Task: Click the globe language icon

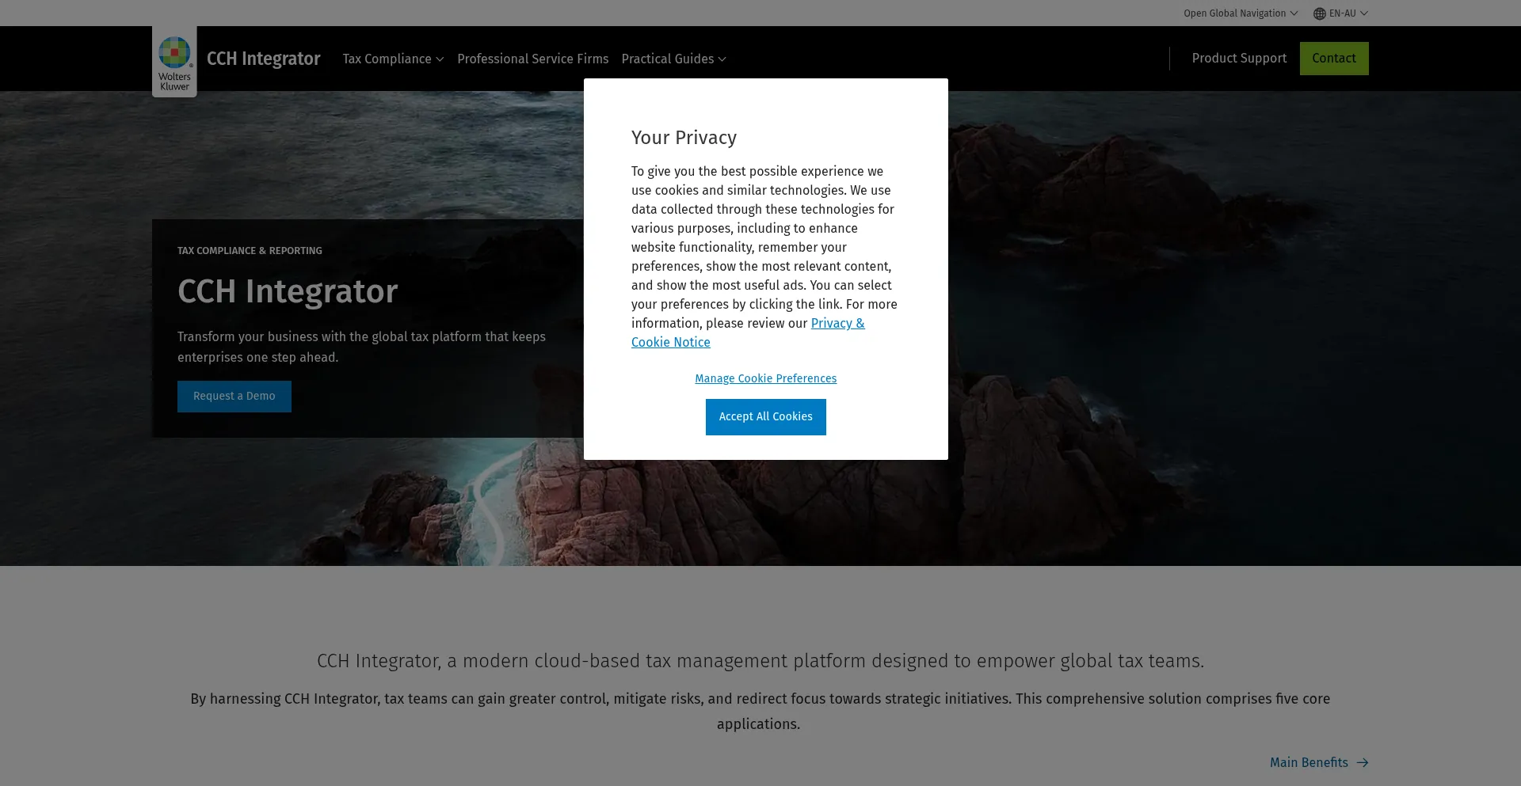Action: click(x=1319, y=13)
